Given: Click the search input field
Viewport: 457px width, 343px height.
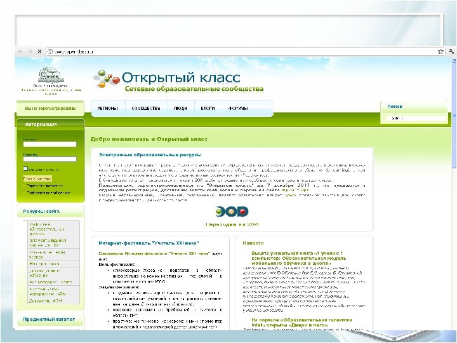Looking at the screenshot, I should tap(416, 118).
